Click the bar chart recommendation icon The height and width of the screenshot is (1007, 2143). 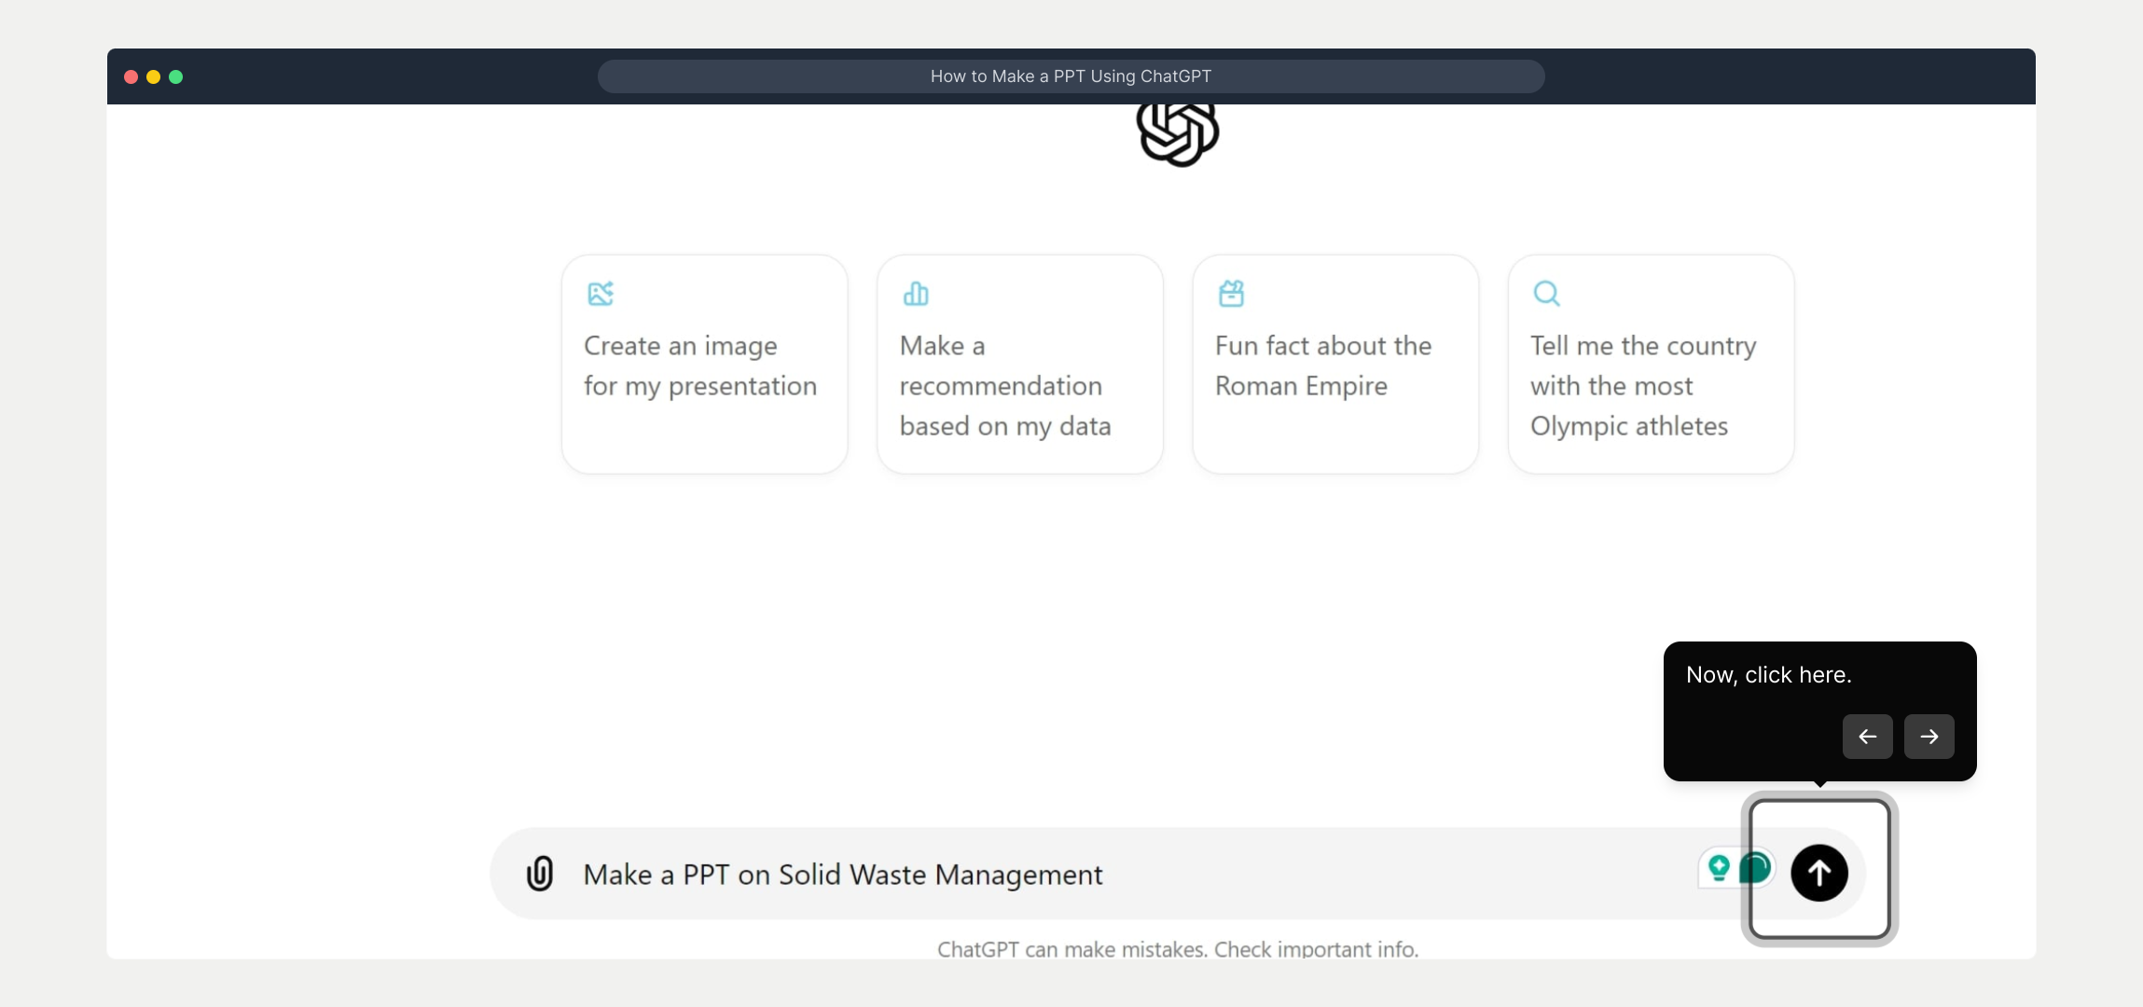pyautogui.click(x=916, y=293)
